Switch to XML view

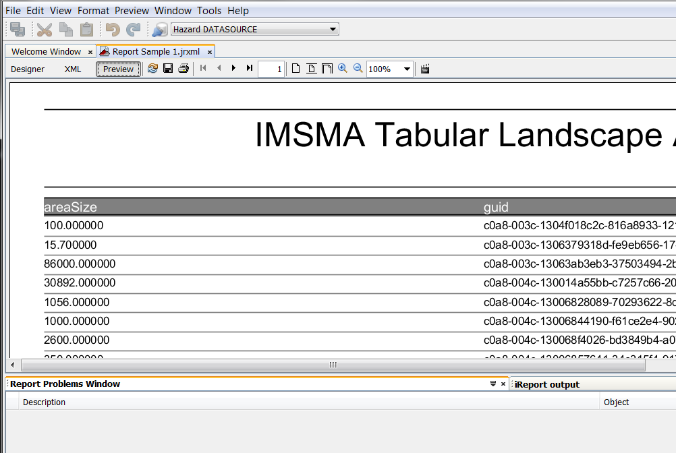pyautogui.click(x=73, y=69)
